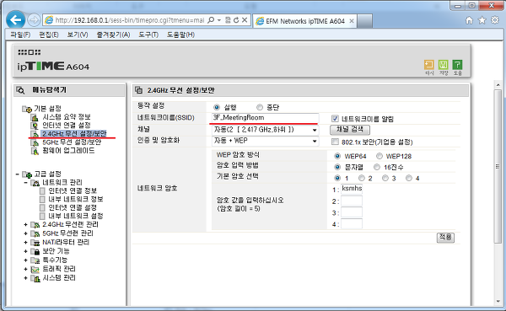Select the WEP64 radio button

(x=337, y=156)
